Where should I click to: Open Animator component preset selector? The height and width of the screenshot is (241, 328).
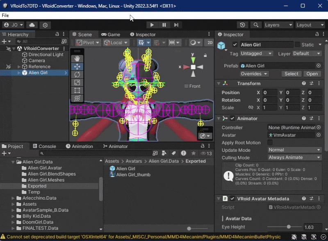pos(312,118)
